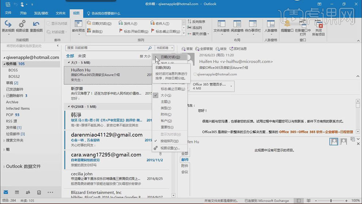Open 视图设置 gear icon in ribbon
Screen dimensions: 362x204
click(x=22, y=24)
